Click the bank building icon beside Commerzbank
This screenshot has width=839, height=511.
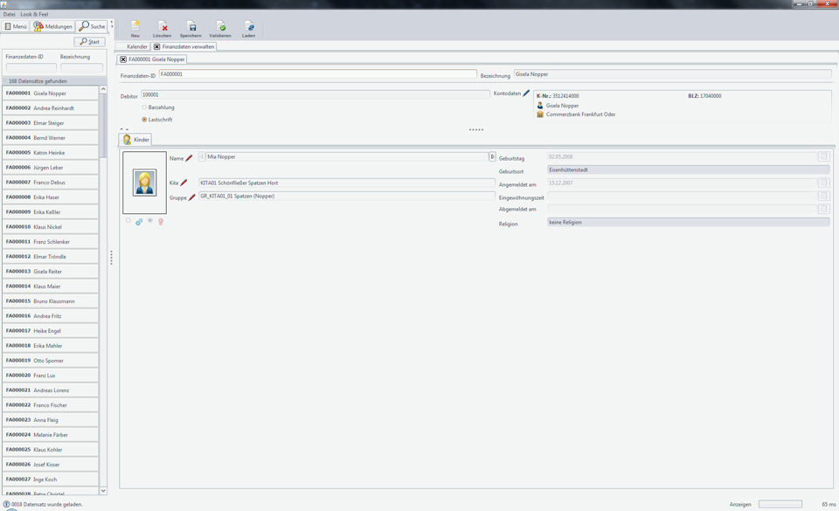pos(540,114)
